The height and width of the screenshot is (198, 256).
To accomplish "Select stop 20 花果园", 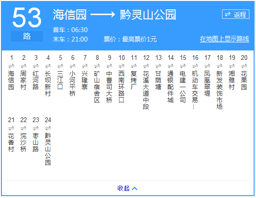I will [244, 80].
